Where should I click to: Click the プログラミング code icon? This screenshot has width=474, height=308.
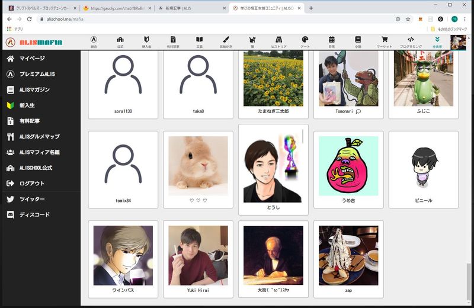coord(411,40)
